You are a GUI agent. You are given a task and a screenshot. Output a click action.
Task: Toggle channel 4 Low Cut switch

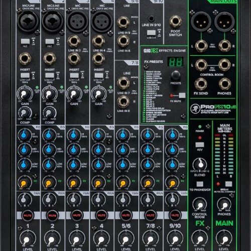tap(99, 75)
